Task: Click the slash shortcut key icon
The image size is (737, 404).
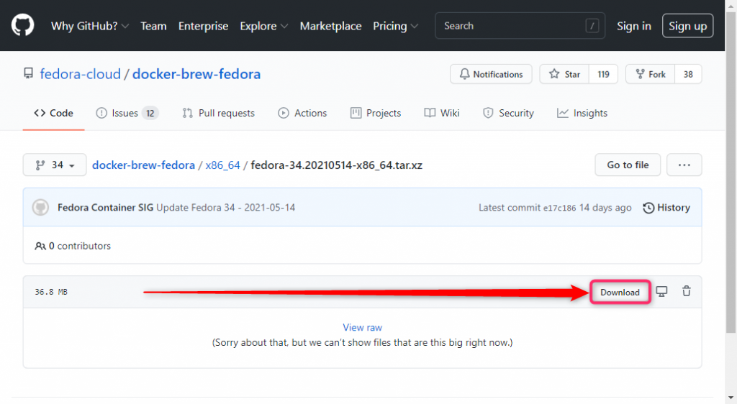Action: 592,26
